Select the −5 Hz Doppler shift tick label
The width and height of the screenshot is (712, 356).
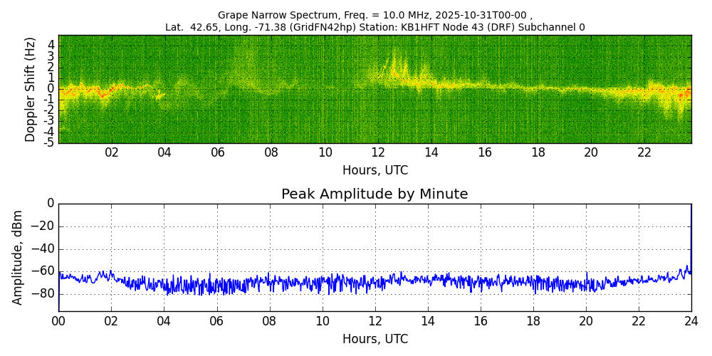tap(49, 142)
